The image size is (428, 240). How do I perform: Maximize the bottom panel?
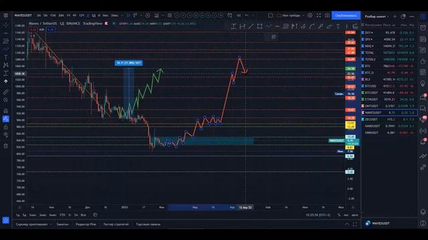tap(355, 225)
